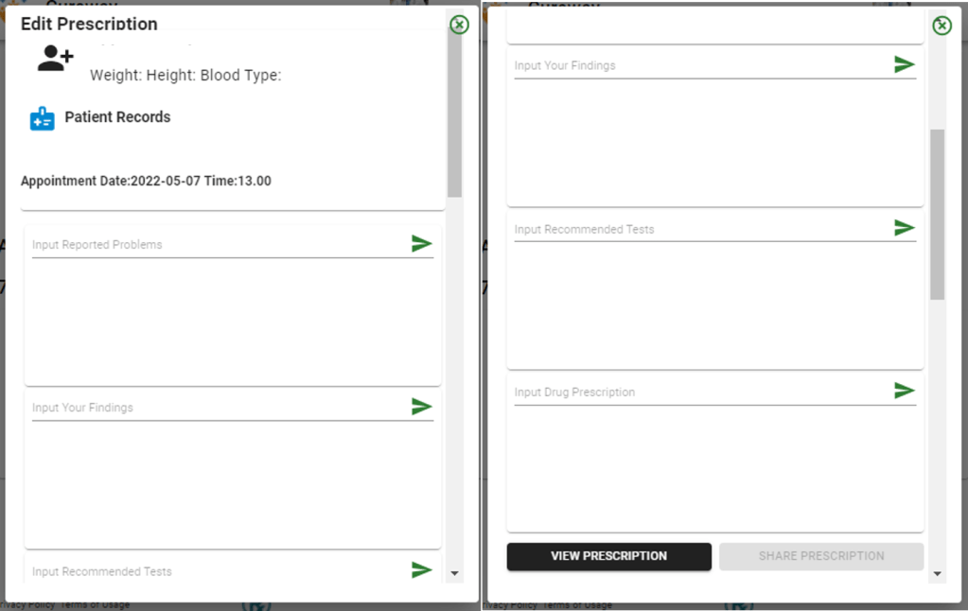
Task: Submit Reported Problems using the send arrow
Action: [422, 244]
